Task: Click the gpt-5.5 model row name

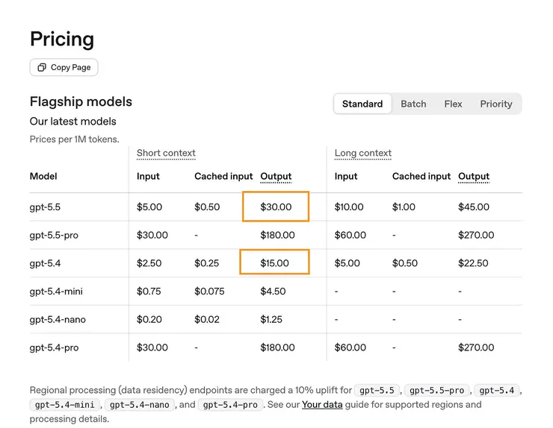Action: click(x=46, y=207)
